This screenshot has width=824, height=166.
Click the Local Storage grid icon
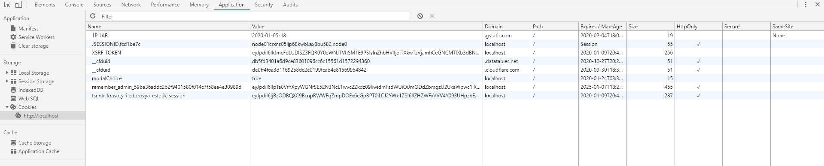[x=13, y=72]
